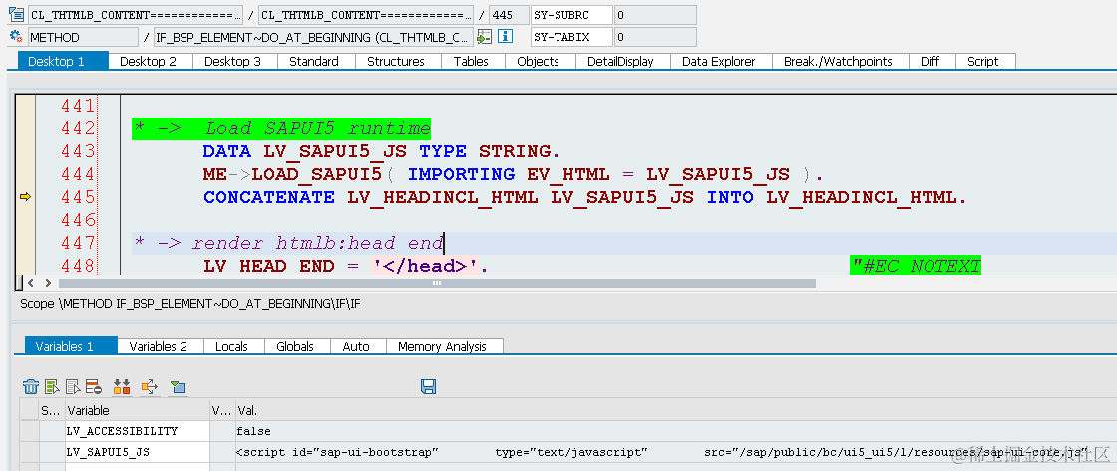1117x471 pixels.
Task: Click the yellow current line arrow at 445
Action: 25,197
